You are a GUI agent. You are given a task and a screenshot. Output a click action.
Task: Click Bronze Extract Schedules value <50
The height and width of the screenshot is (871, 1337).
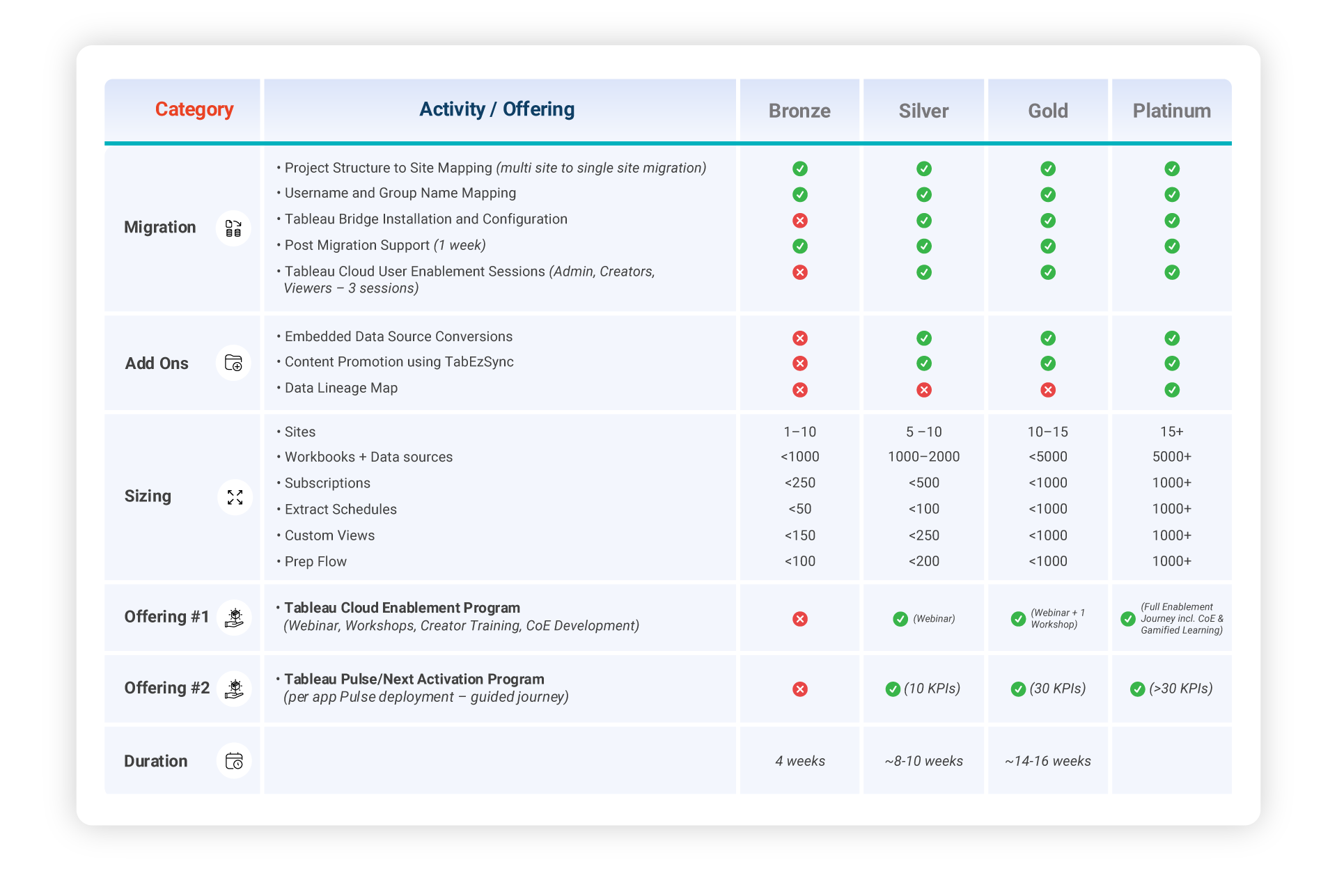click(x=800, y=509)
